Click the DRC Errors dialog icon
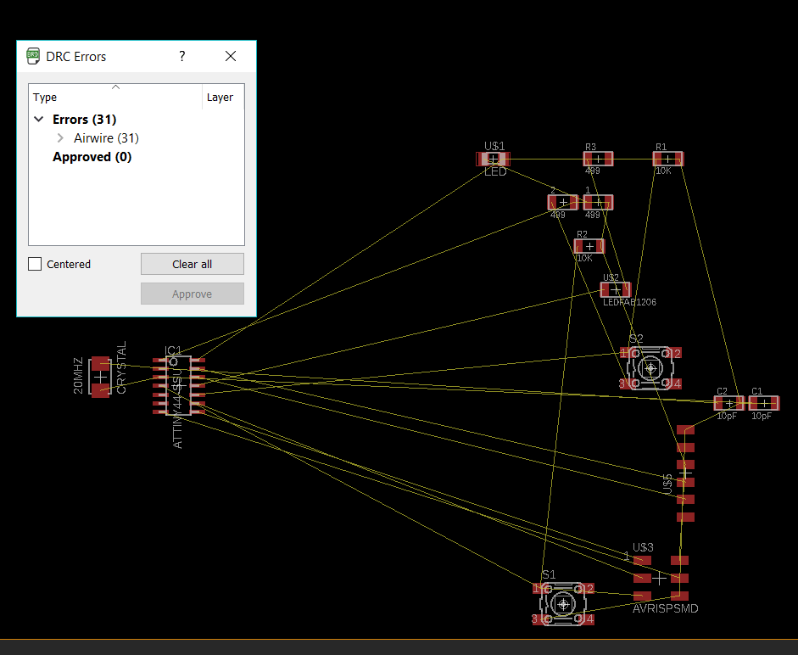798x655 pixels. pos(33,56)
